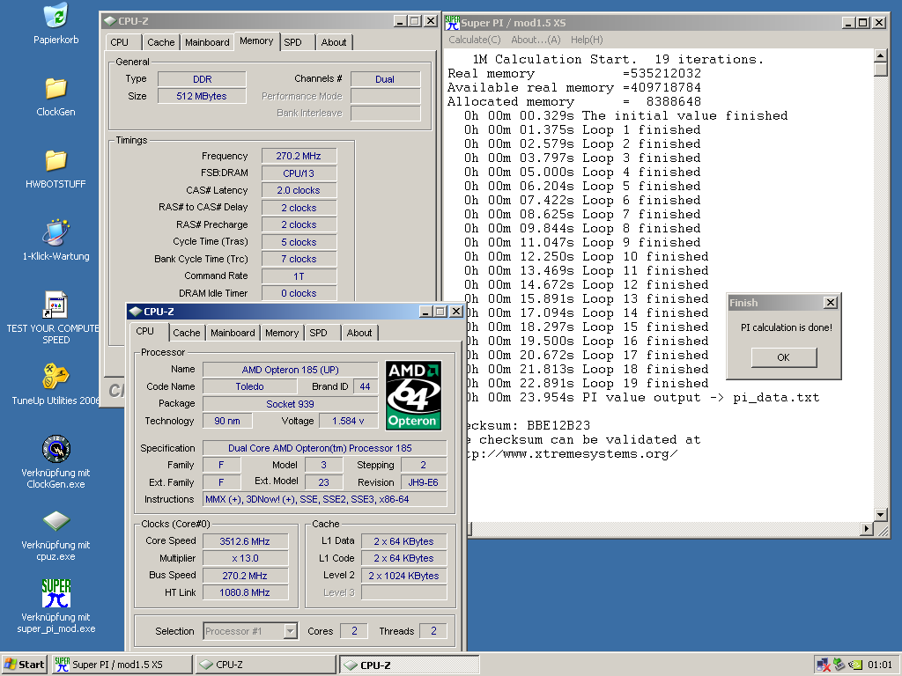Select the HWBOTSTUFF folder icon
The image size is (902, 676).
[55, 160]
